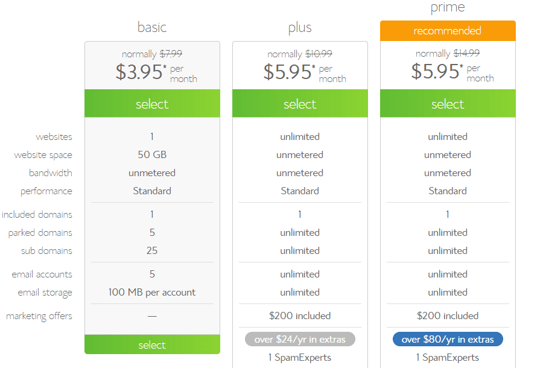Click the top select button for basic plan

pos(152,104)
